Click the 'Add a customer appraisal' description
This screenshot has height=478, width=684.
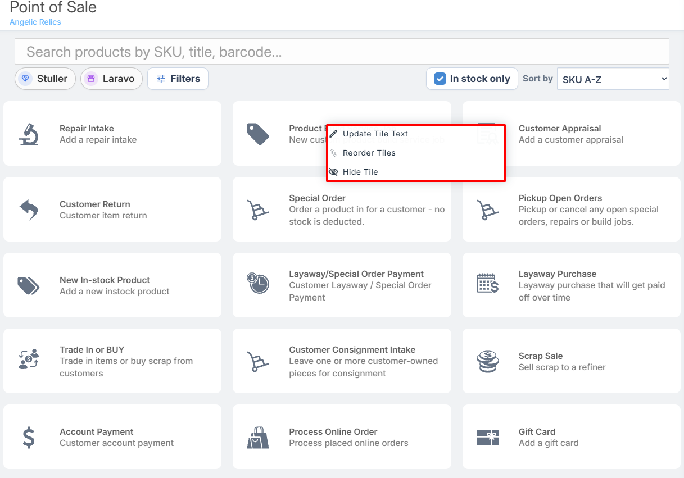coord(571,140)
